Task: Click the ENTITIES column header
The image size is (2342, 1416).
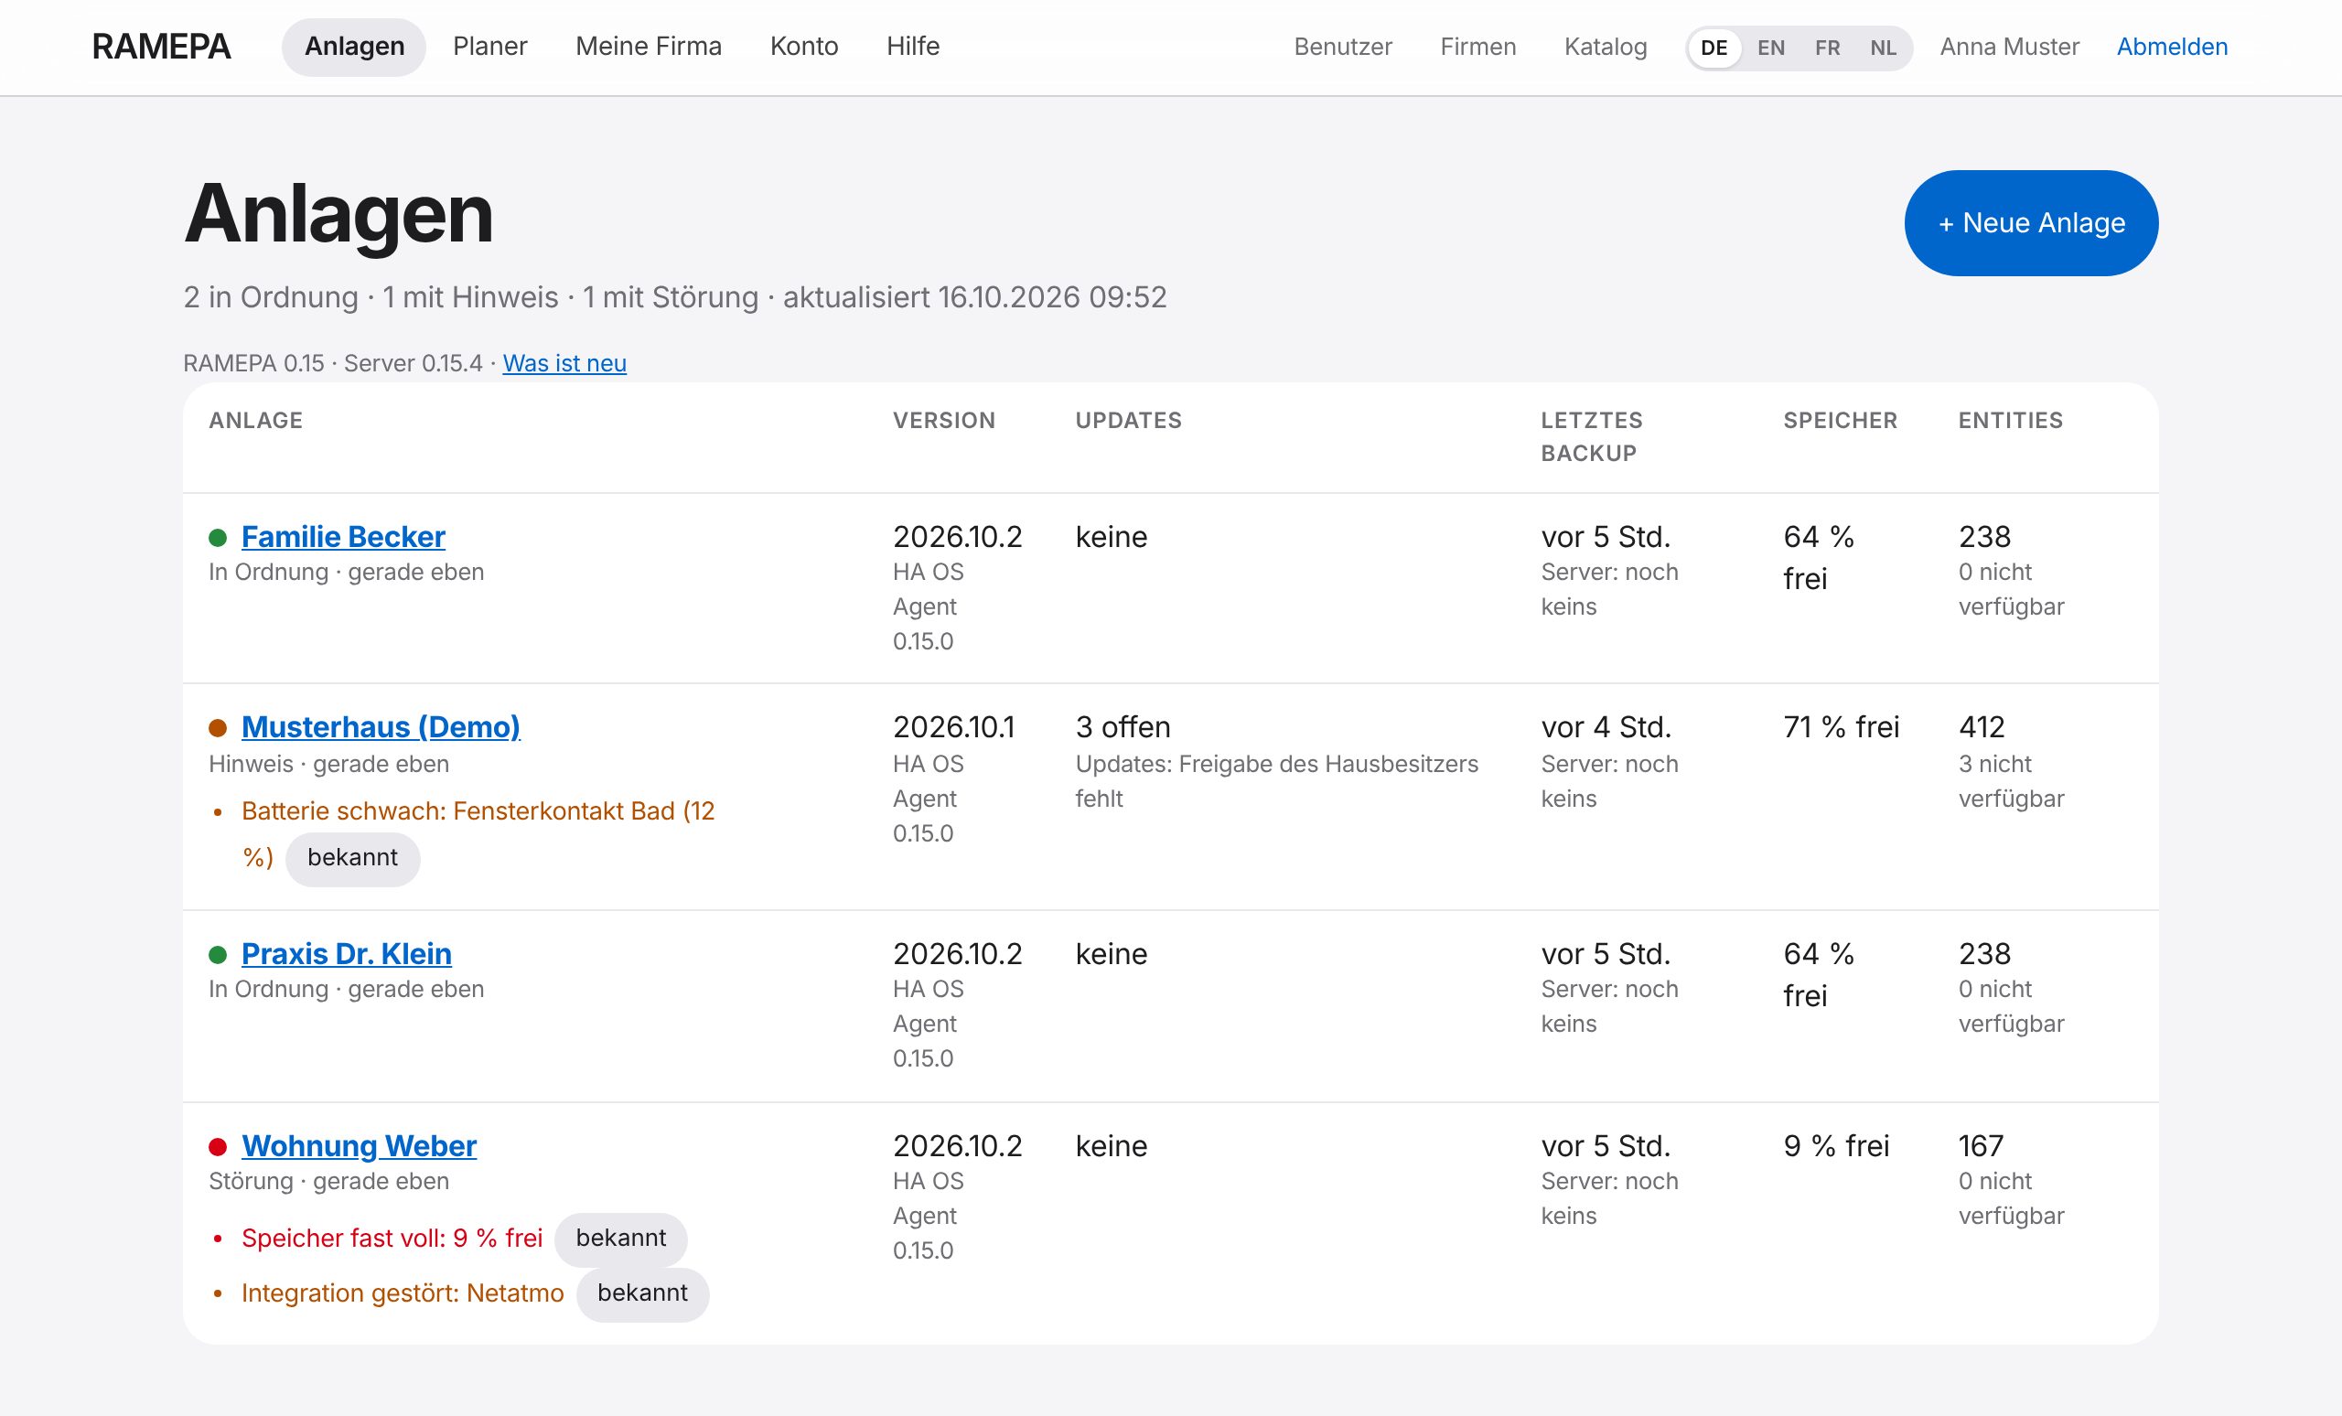Action: tap(2010, 420)
